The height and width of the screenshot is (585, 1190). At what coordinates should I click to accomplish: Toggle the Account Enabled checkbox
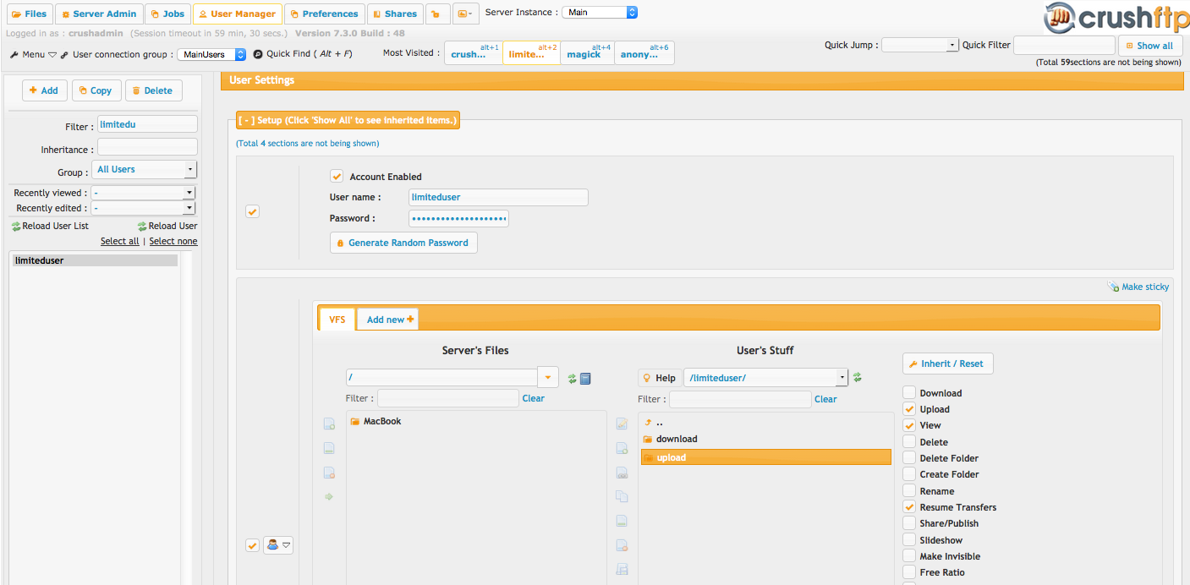337,177
